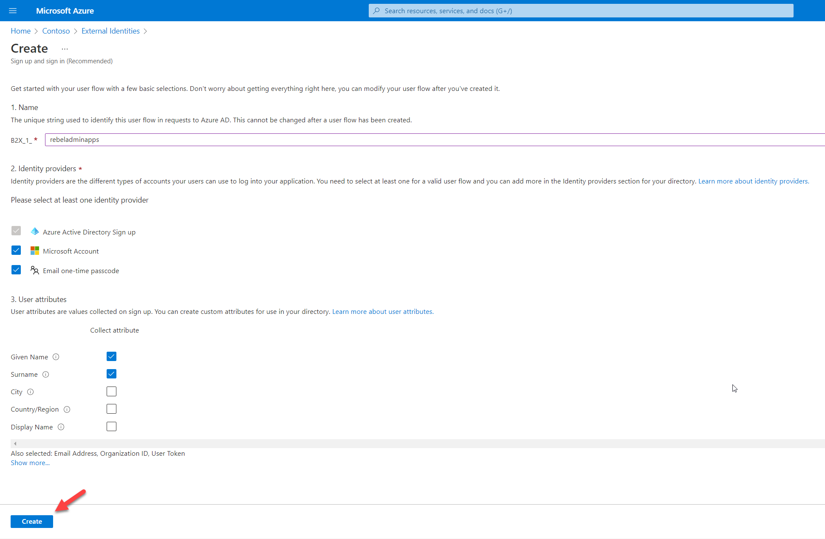The height and width of the screenshot is (539, 825).
Task: Click the B2X_1_ prefix label
Action: point(21,140)
